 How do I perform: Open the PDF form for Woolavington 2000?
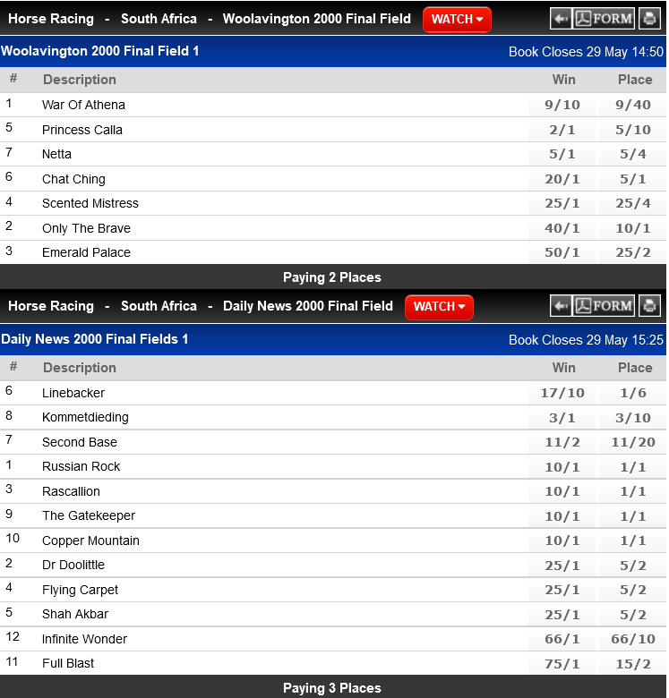[605, 19]
